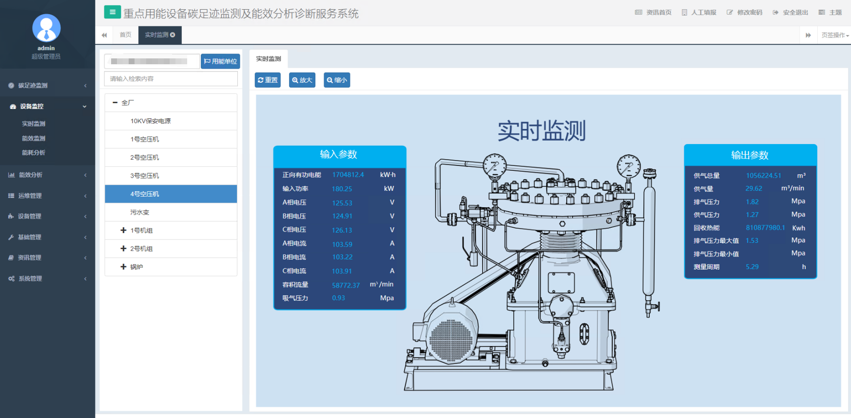Click the blurred unit name input field
The width and height of the screenshot is (851, 418).
tap(152, 61)
